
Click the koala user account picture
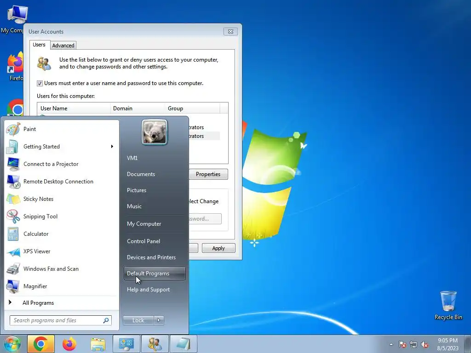tap(155, 132)
